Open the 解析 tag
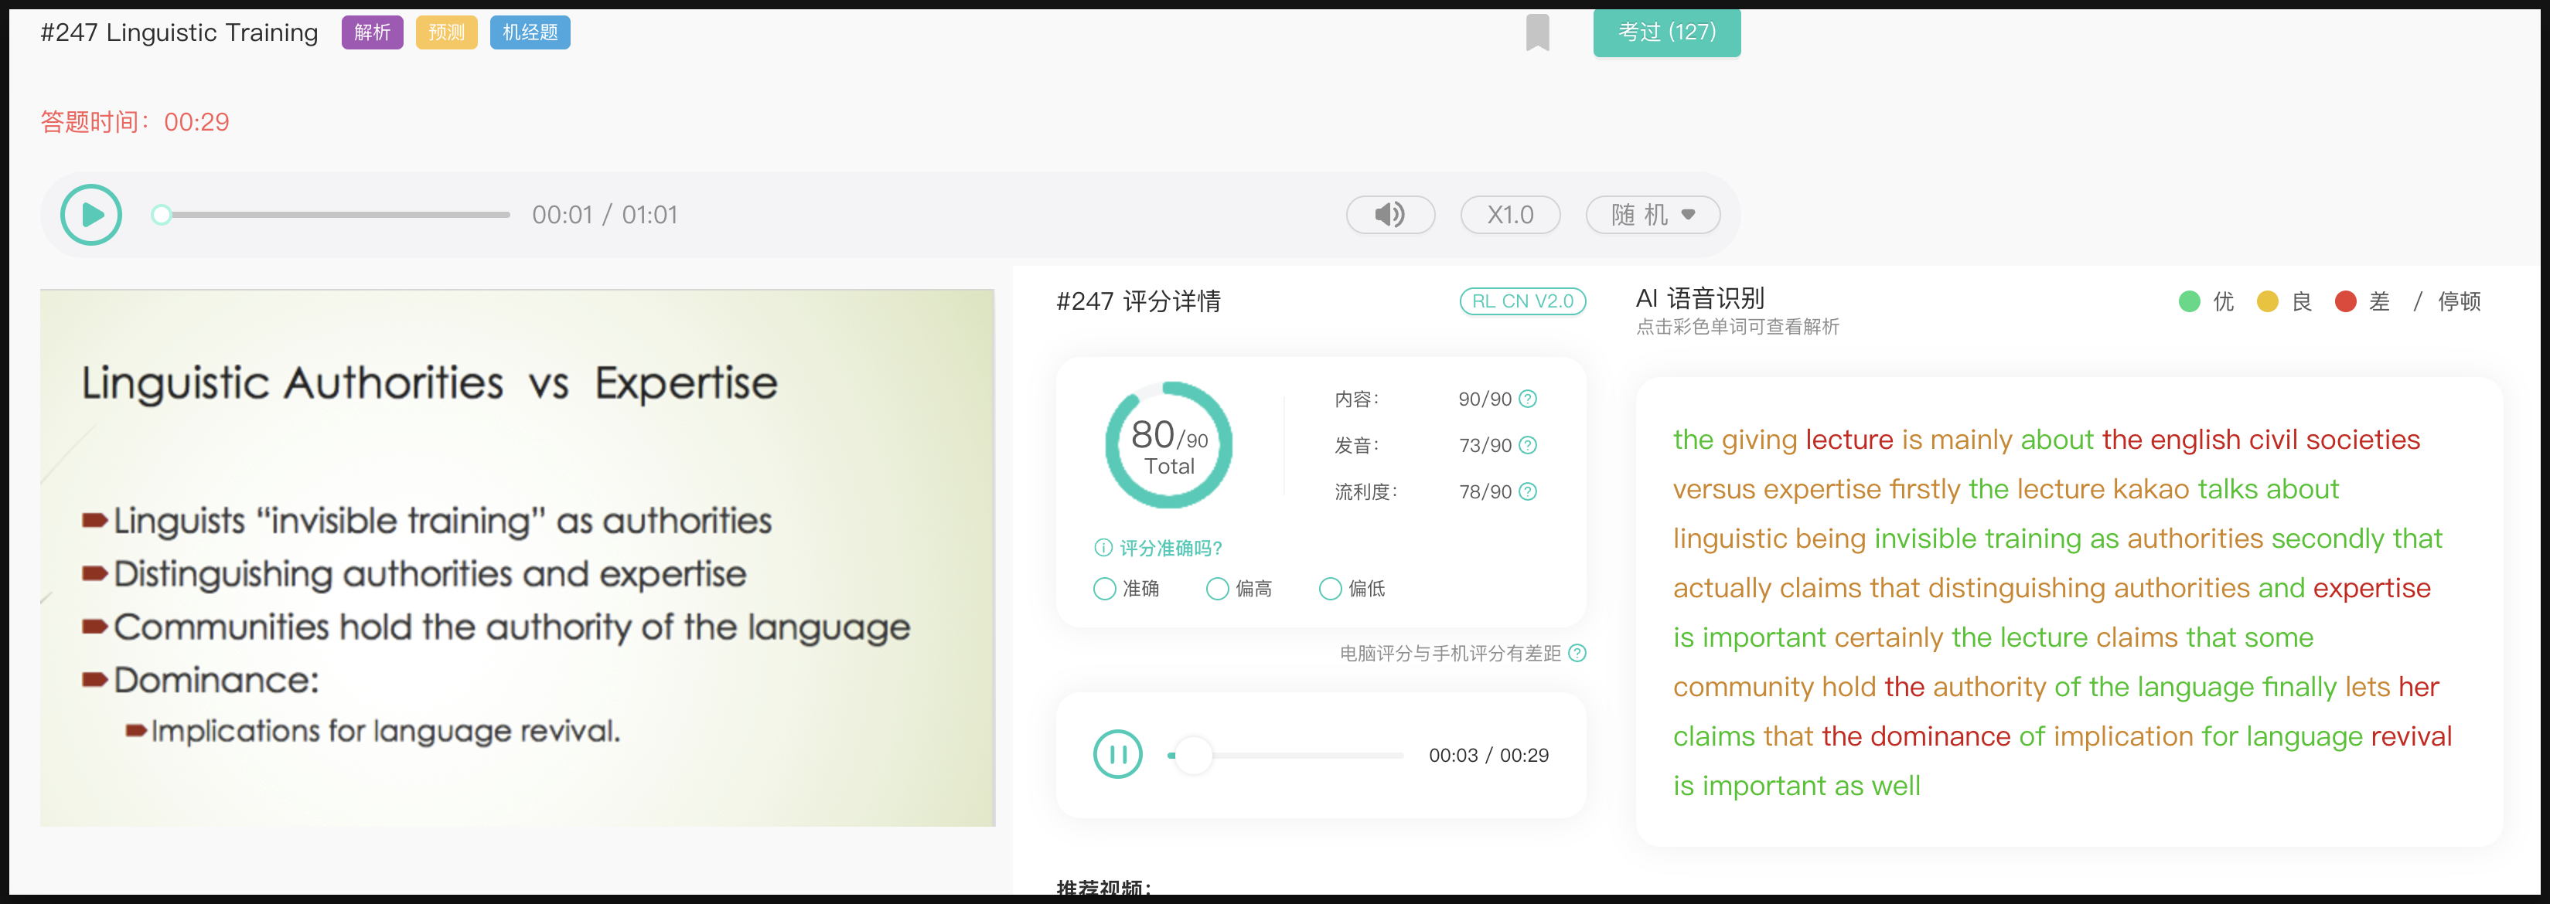The image size is (2550, 904). (372, 32)
